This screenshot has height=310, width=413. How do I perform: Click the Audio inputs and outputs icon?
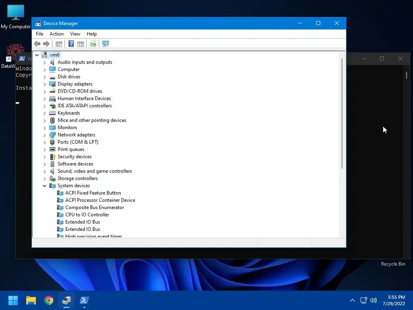52,62
